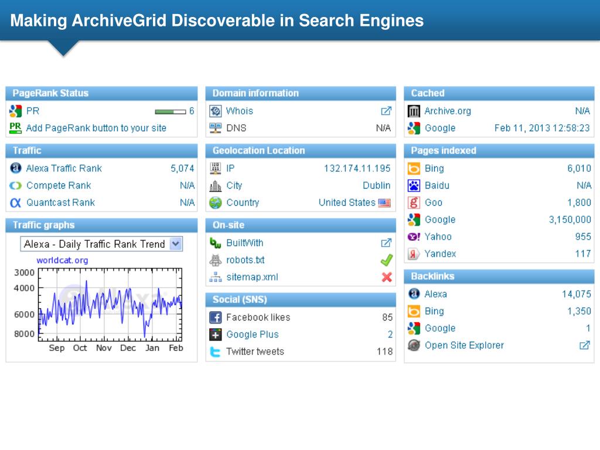Click the Facebook likes icon
The height and width of the screenshot is (450, 600).
[x=216, y=317]
